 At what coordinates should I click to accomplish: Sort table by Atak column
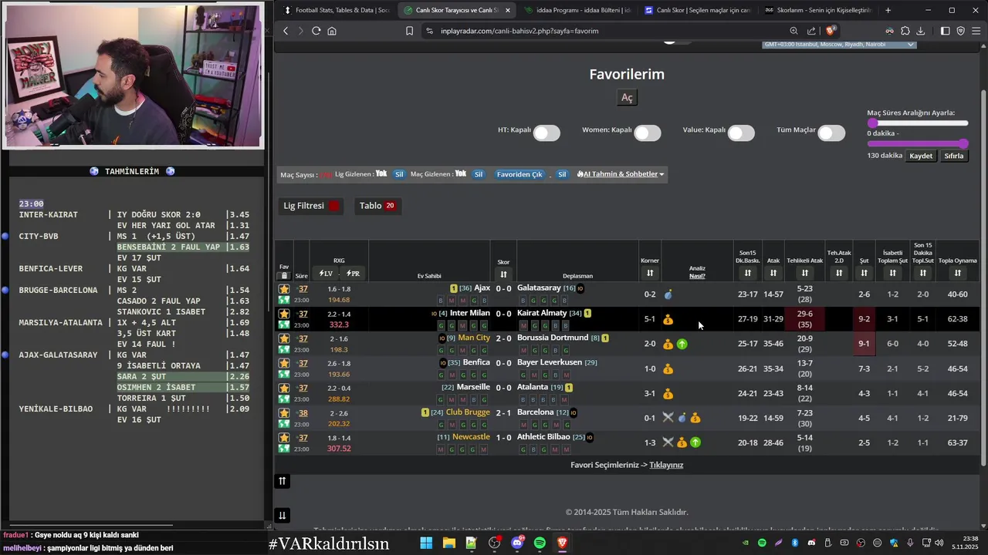773,273
